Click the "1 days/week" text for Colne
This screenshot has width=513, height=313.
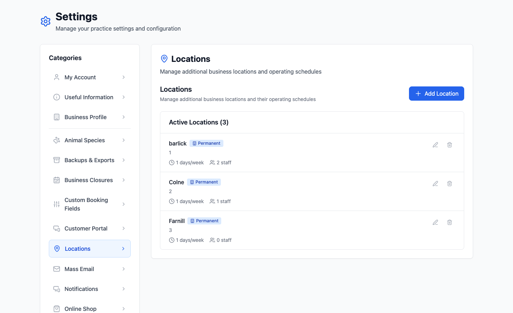(x=190, y=201)
